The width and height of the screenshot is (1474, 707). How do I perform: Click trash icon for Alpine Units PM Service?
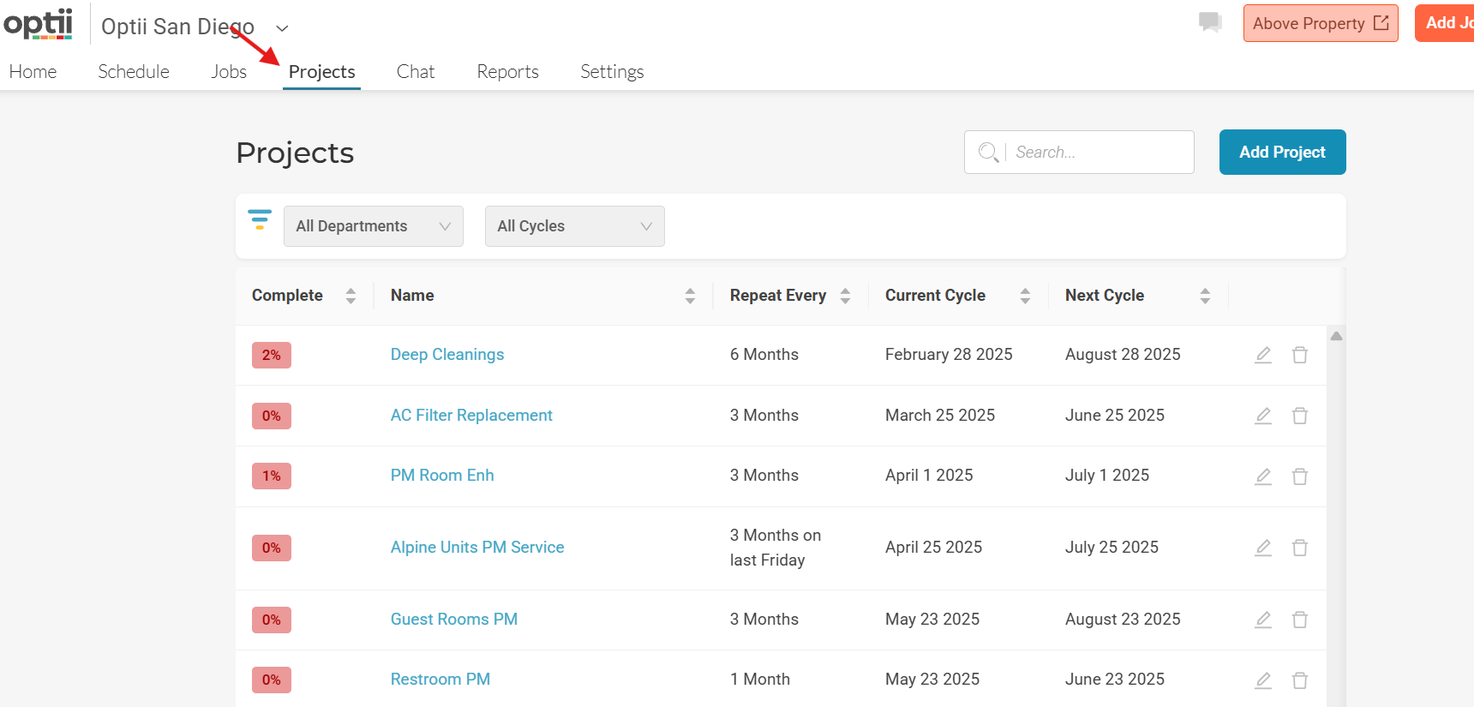click(1299, 548)
